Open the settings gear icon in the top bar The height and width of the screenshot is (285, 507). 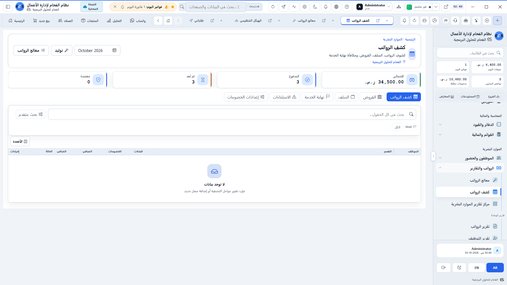tap(304, 7)
